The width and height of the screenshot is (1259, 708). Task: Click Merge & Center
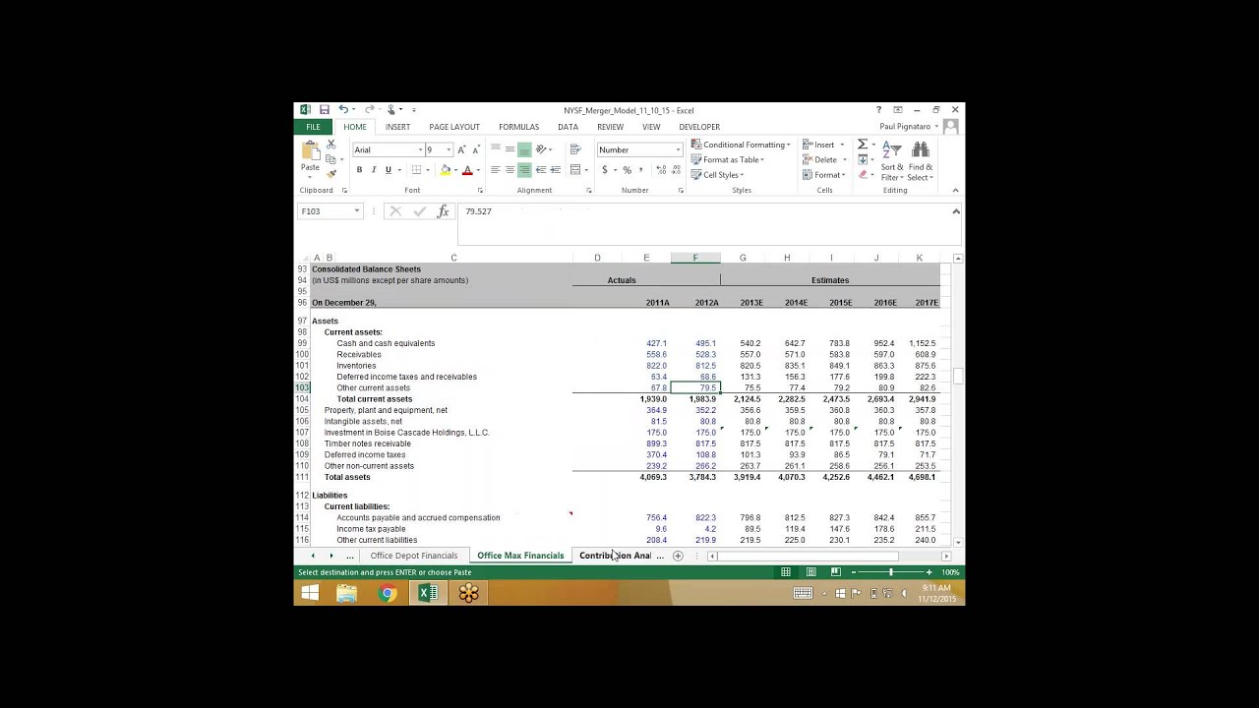(575, 170)
